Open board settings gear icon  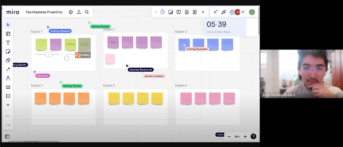tap(71, 12)
